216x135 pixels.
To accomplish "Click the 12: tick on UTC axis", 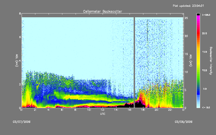I will [103, 110].
